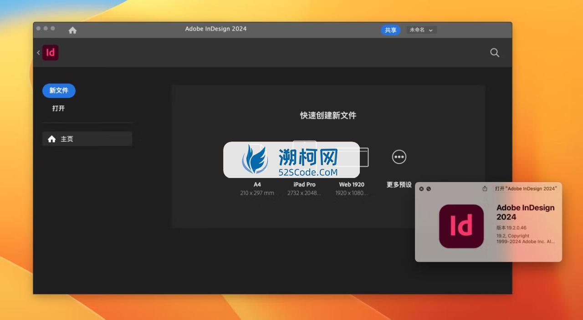Image resolution: width=583 pixels, height=320 pixels.
Task: Choose the iPad Pro preset label
Action: pyautogui.click(x=304, y=184)
